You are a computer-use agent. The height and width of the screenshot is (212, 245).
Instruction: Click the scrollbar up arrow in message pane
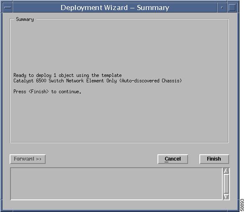click(226, 171)
